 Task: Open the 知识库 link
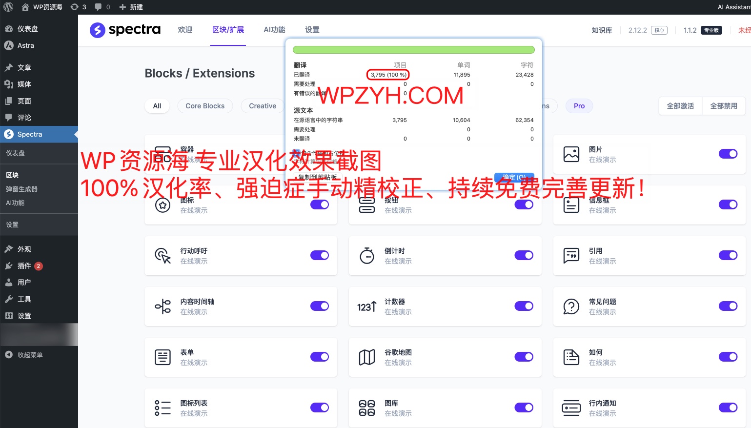pyautogui.click(x=602, y=30)
